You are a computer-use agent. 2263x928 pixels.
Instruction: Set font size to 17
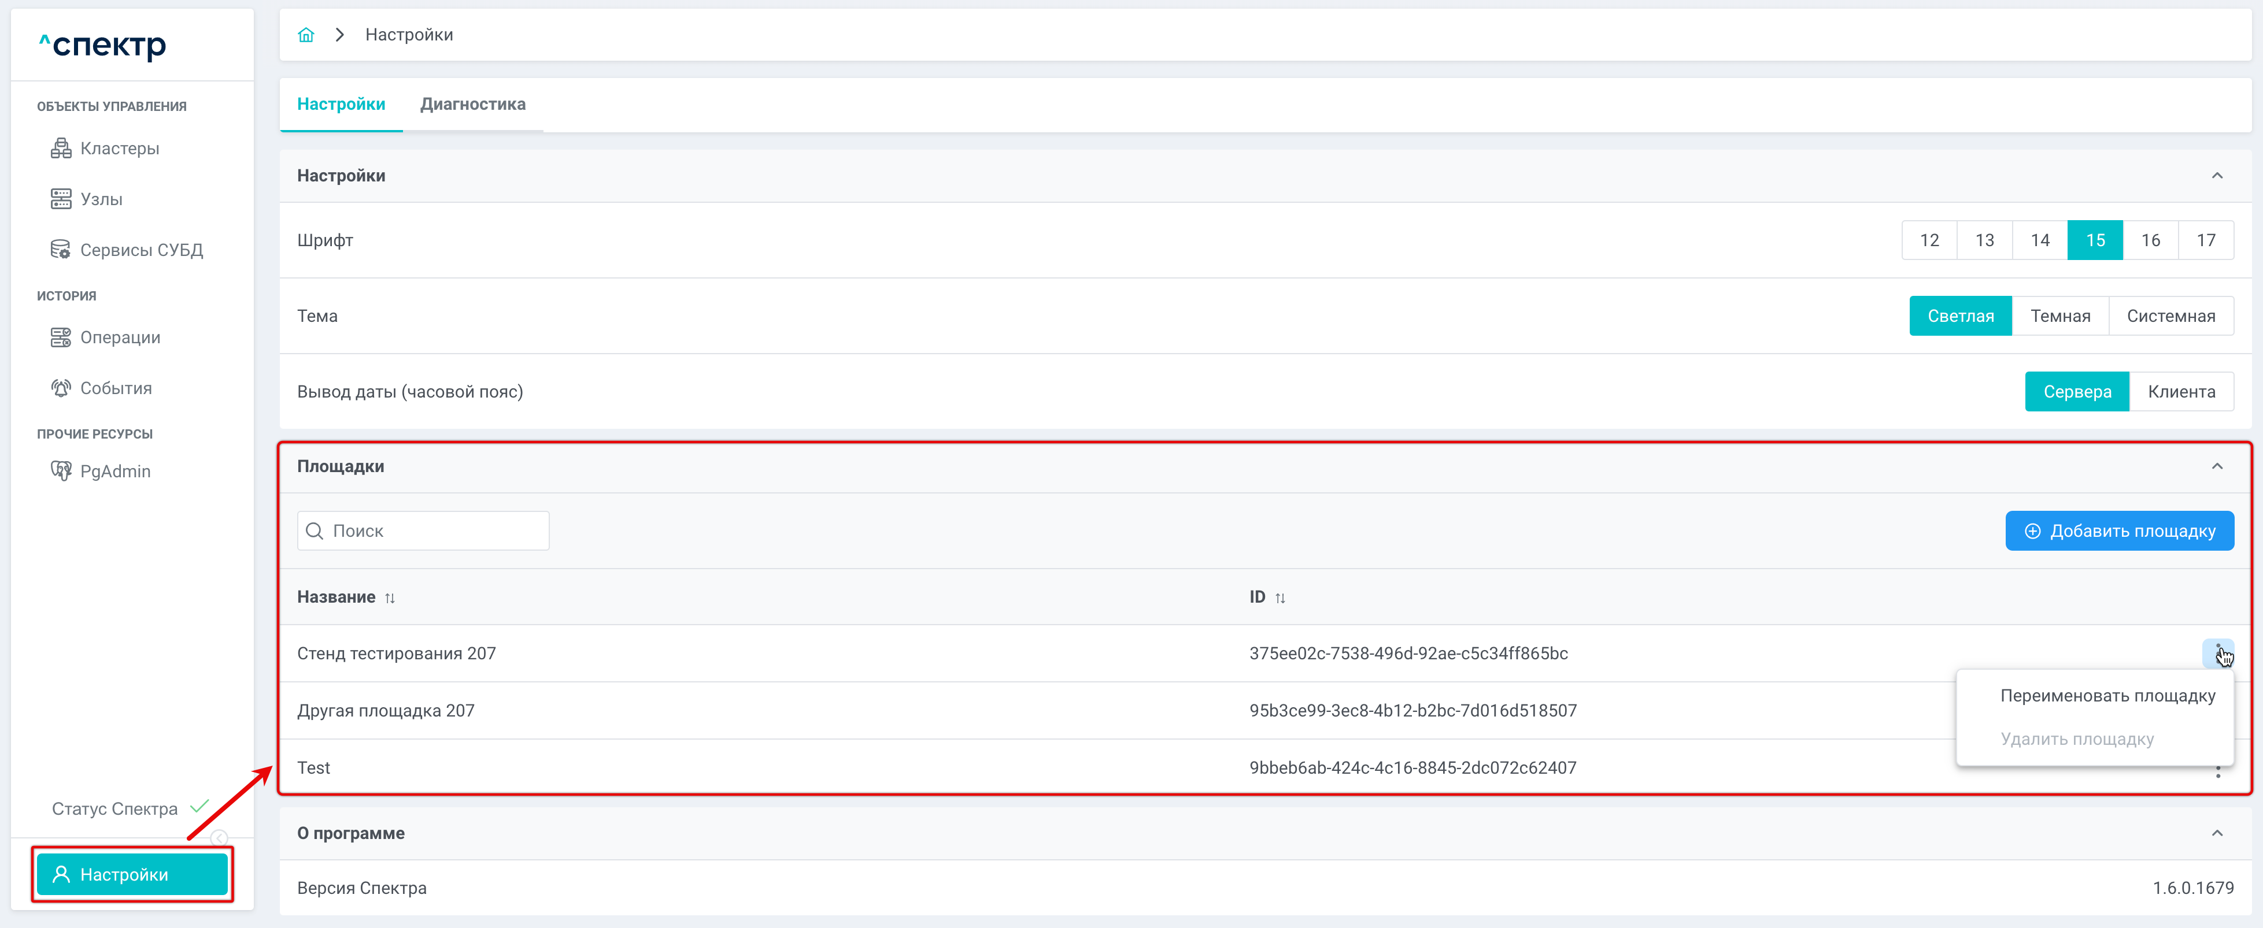2205,240
